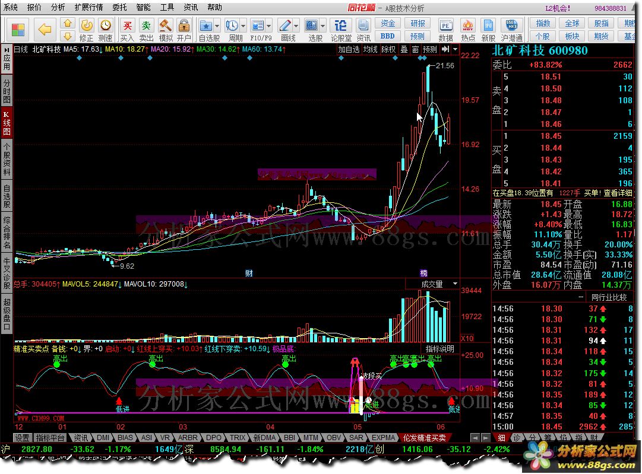Expand the 选股 dropdown arrow

click(x=323, y=26)
